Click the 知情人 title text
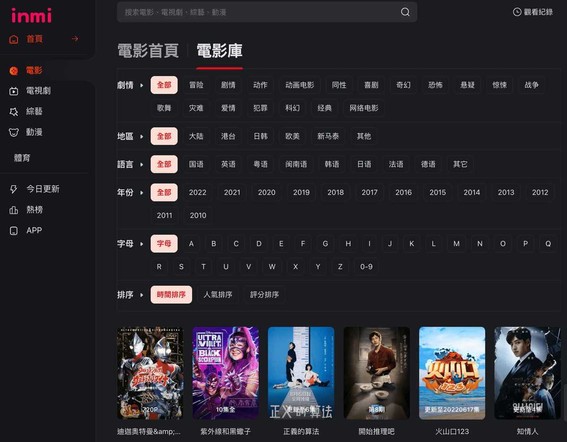The width and height of the screenshot is (567, 442). 527,432
